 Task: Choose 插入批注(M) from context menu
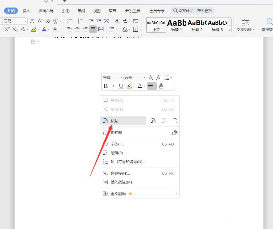coord(139,182)
